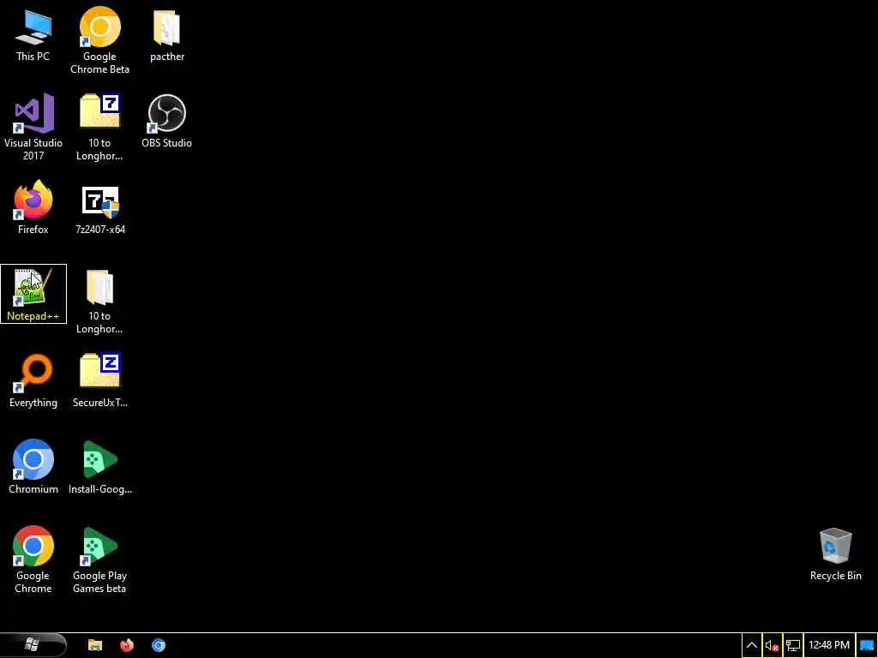Viewport: 878px width, 658px height.
Task: Open File Explorer from the taskbar
Action: pos(95,645)
